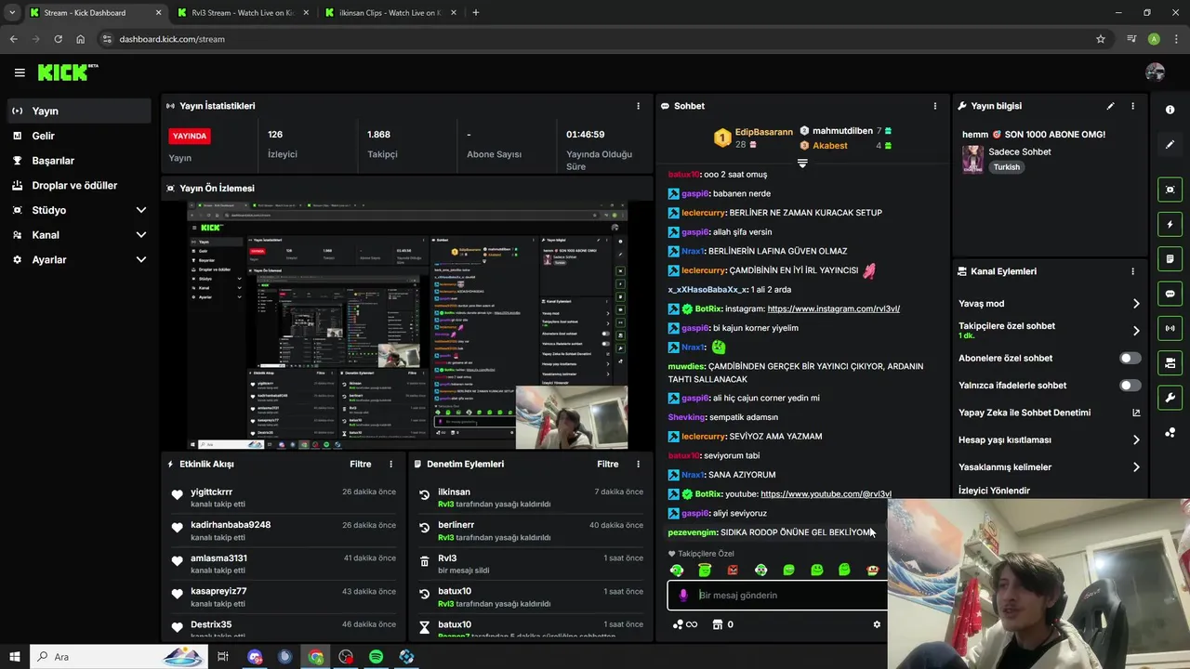The height and width of the screenshot is (669, 1190).
Task: Toggle Abonelere özel sohbet switch
Action: (1130, 358)
